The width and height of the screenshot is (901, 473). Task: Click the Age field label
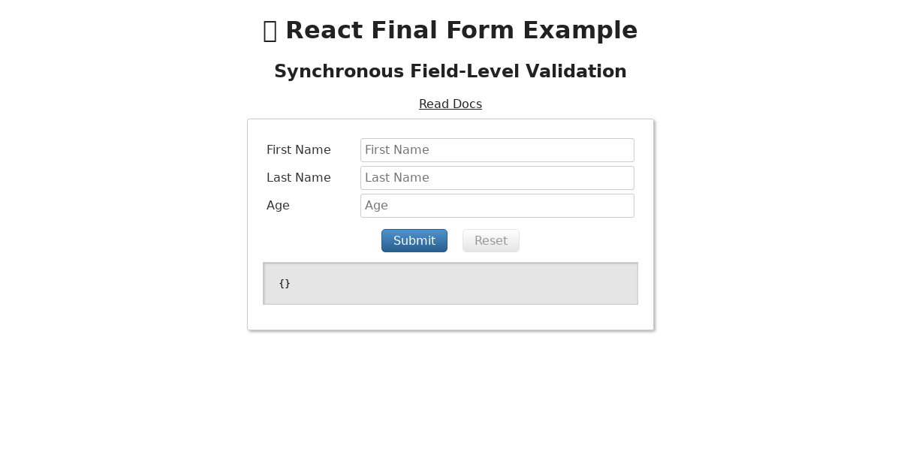[x=278, y=205]
